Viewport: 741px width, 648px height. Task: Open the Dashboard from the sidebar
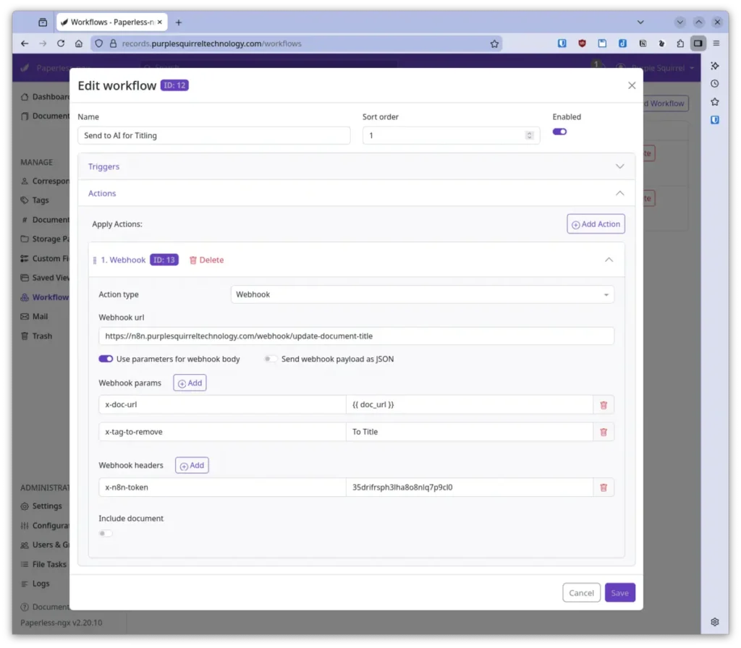pos(43,96)
